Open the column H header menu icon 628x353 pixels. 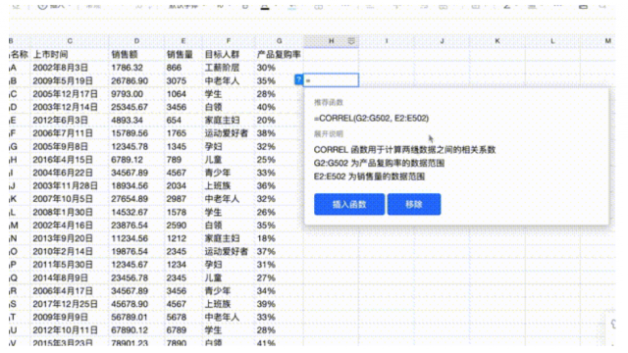(351, 41)
